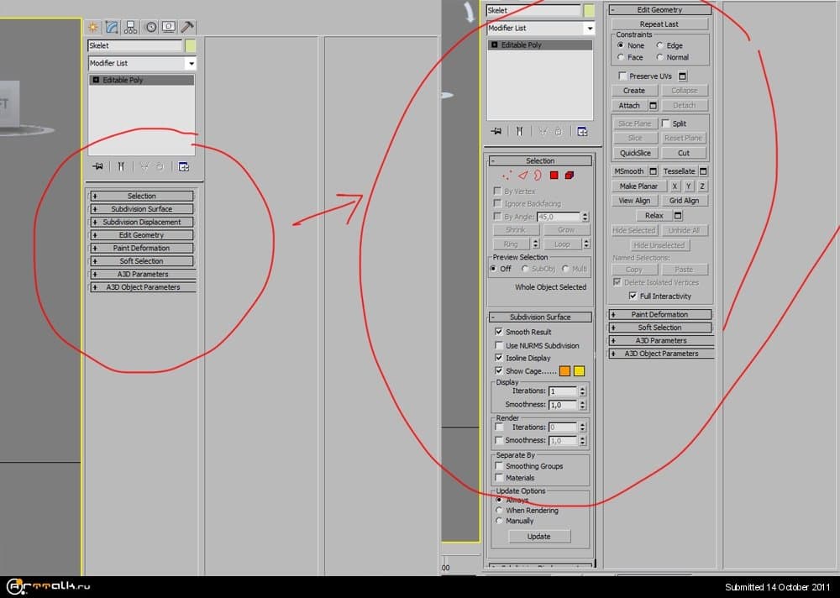The image size is (840, 598).
Task: Set constraints to Edge
Action: pyautogui.click(x=660, y=45)
